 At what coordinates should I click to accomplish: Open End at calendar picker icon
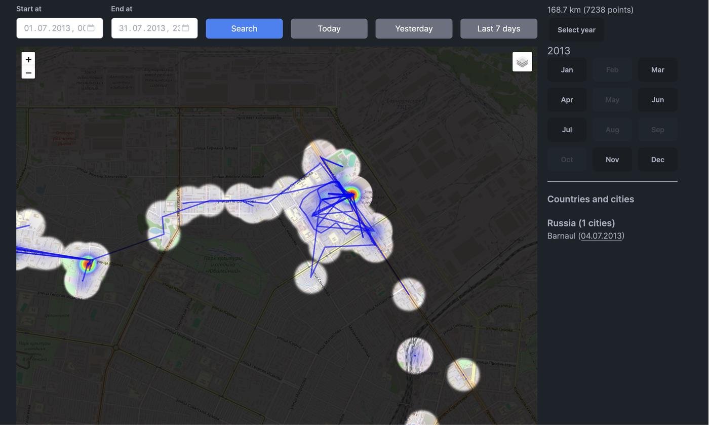click(x=186, y=28)
